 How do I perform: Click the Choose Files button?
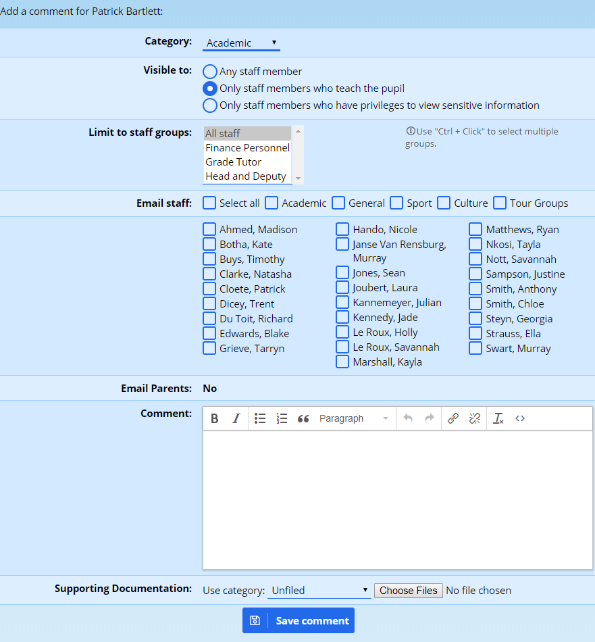(408, 591)
